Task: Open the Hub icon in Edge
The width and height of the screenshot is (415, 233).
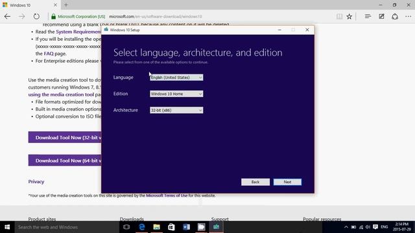Action: pyautogui.click(x=368, y=16)
